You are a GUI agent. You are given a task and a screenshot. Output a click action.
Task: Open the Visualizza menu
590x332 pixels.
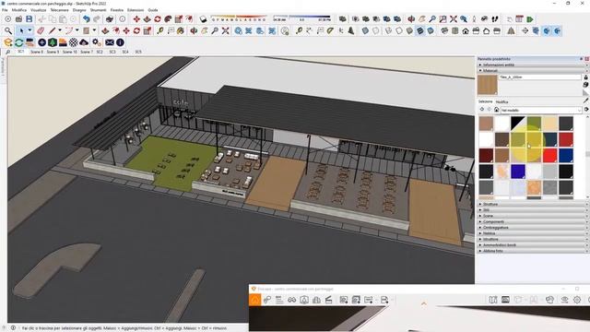pyautogui.click(x=39, y=10)
